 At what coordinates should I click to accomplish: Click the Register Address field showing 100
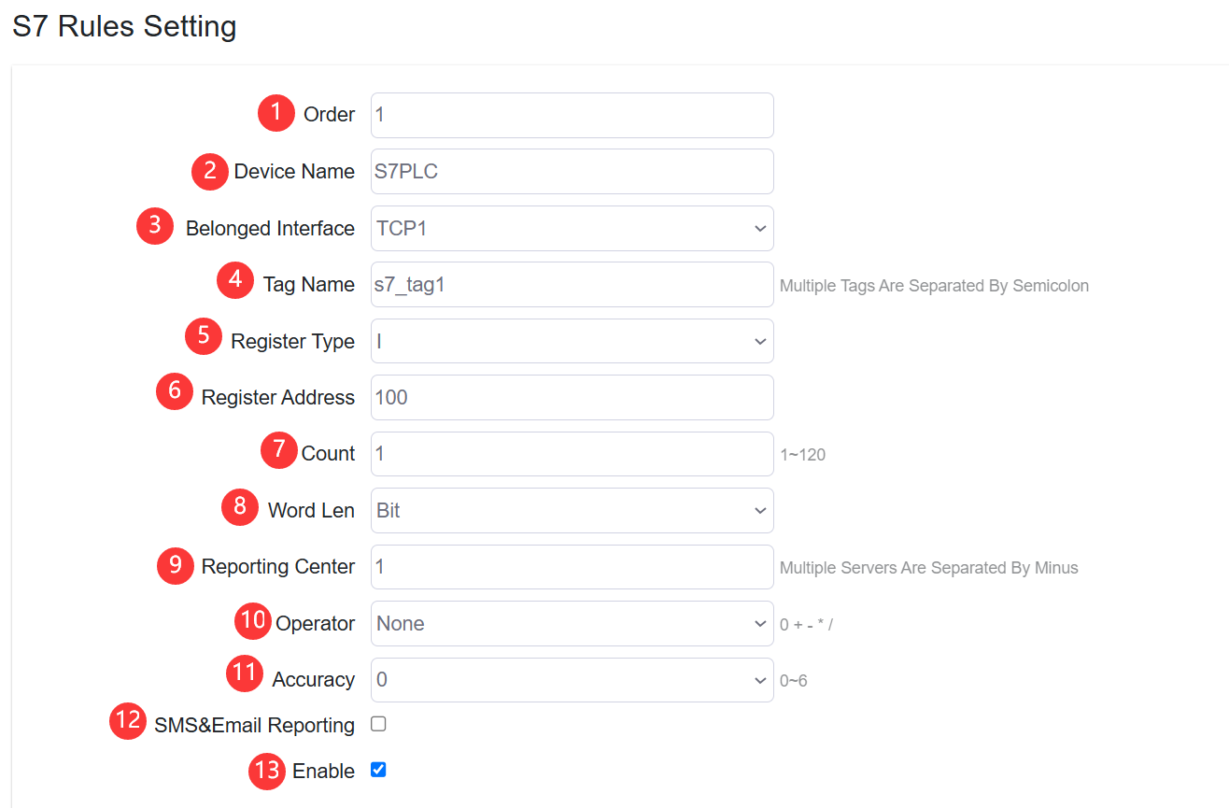[x=572, y=397]
